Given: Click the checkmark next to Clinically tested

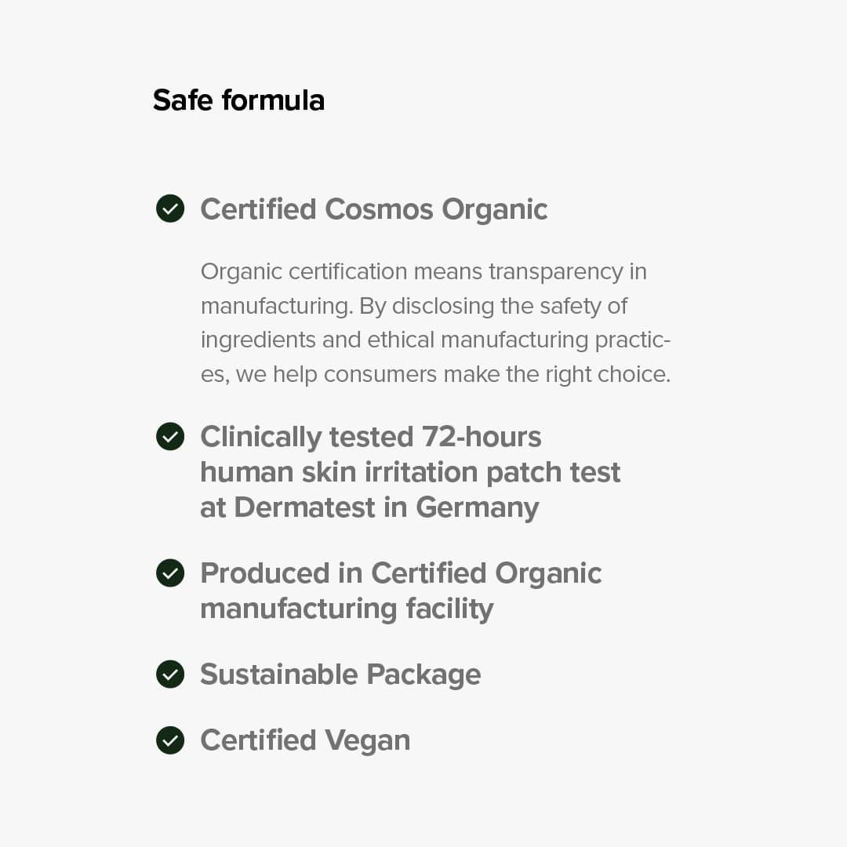Looking at the screenshot, I should (170, 437).
